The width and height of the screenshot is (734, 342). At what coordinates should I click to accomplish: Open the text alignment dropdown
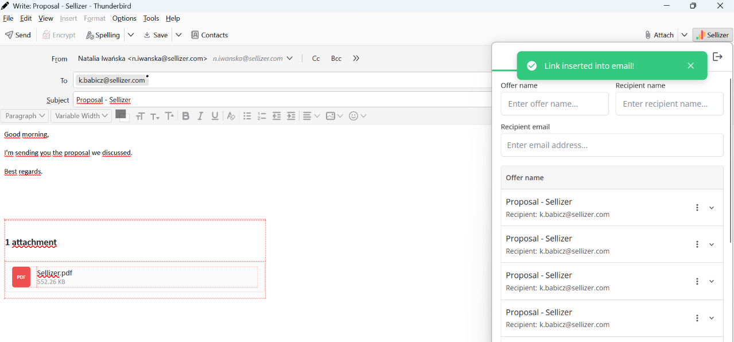pyautogui.click(x=311, y=116)
